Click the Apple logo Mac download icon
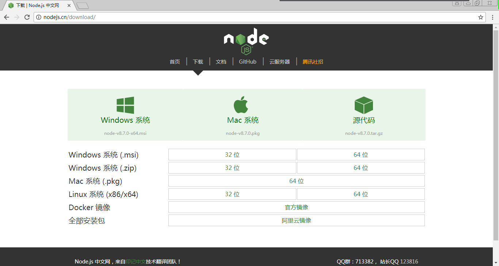 [x=241, y=104]
